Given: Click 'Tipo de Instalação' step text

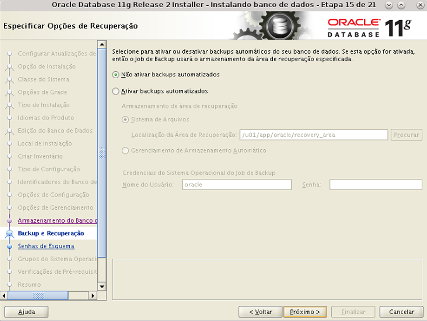Looking at the screenshot, I should coord(44,105).
